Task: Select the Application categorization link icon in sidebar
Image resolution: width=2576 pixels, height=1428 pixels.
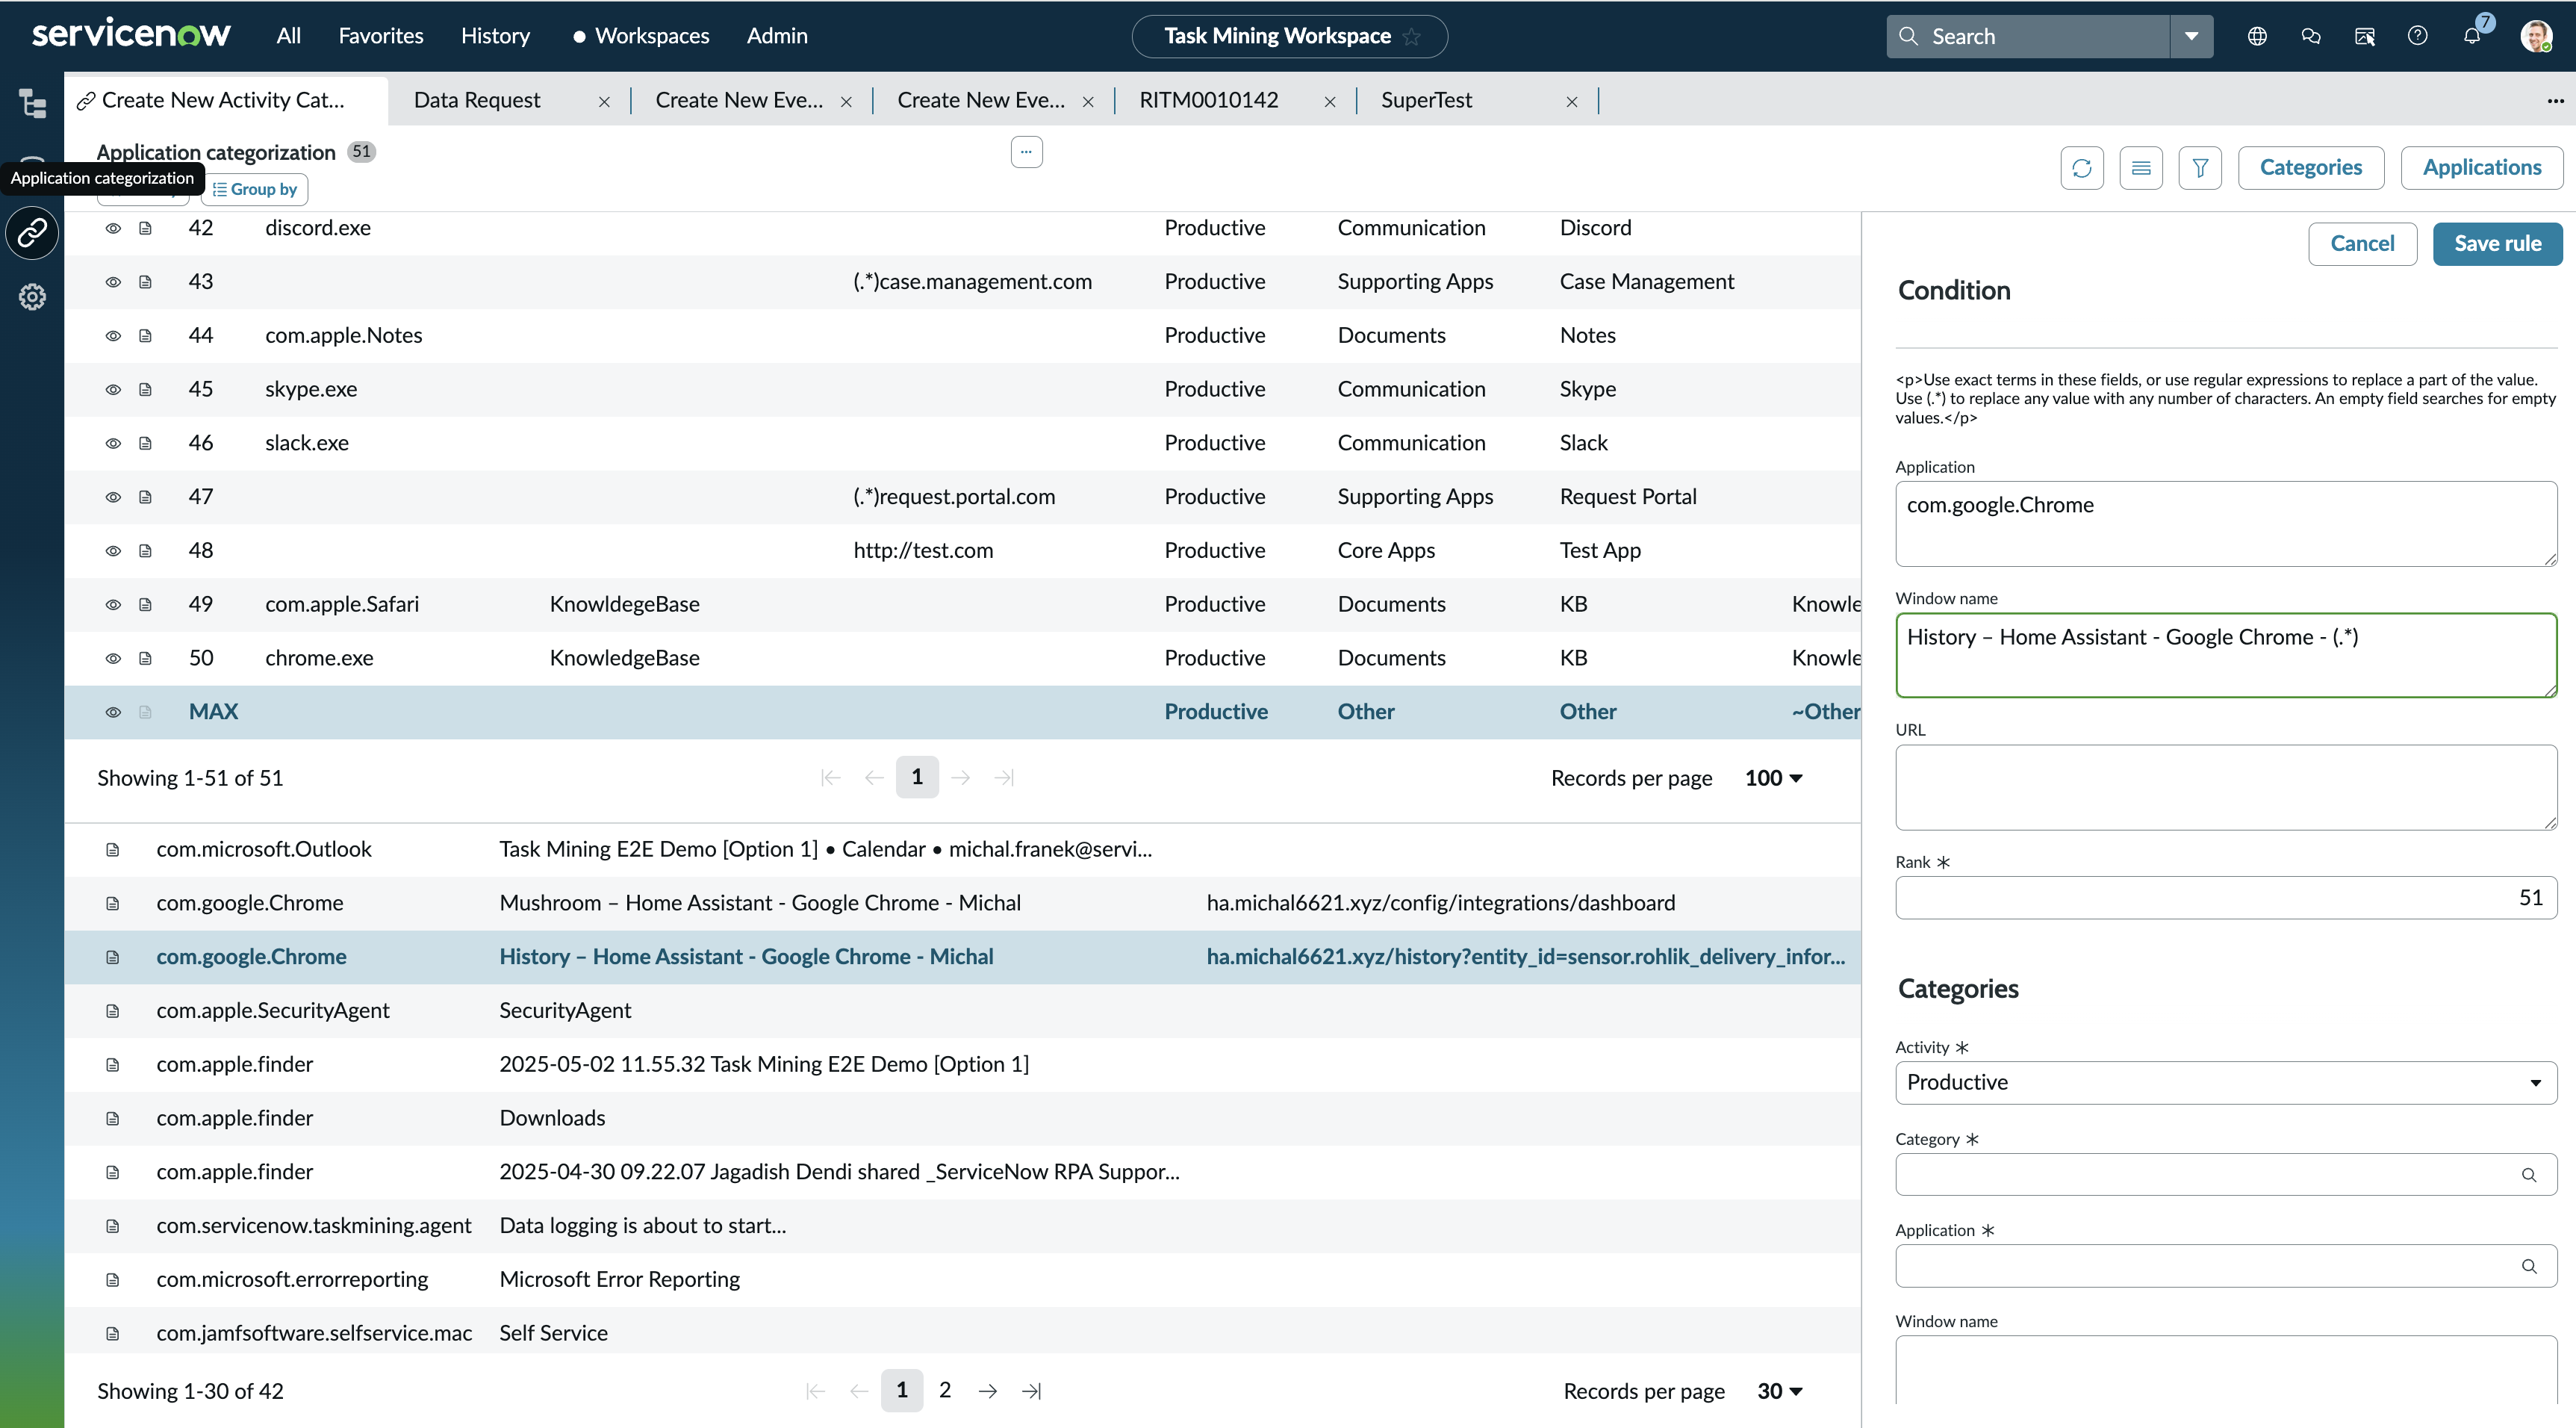Action: [32, 233]
